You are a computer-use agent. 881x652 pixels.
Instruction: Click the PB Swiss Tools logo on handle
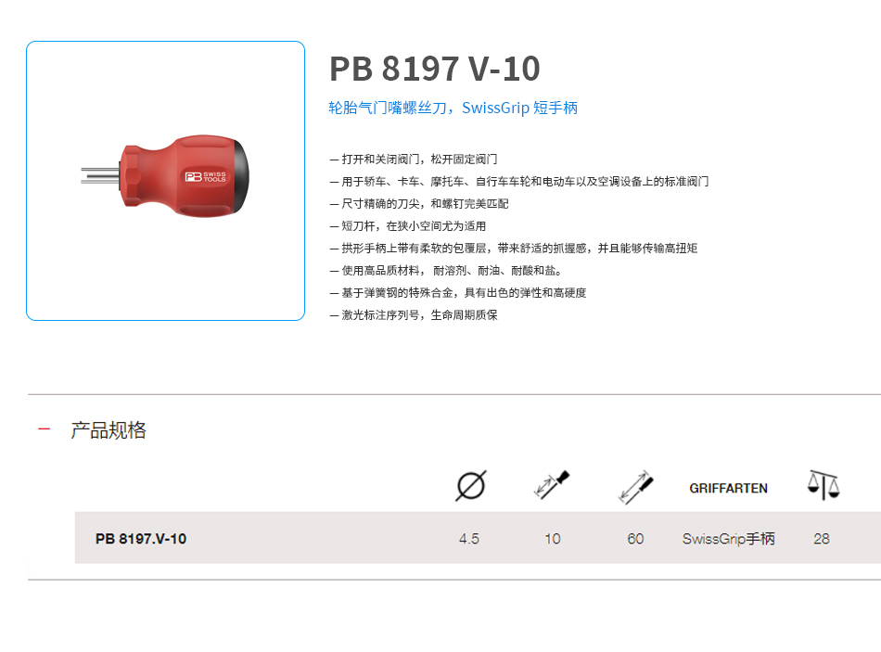point(206,176)
